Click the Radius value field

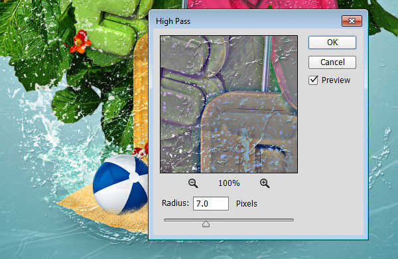pos(211,204)
